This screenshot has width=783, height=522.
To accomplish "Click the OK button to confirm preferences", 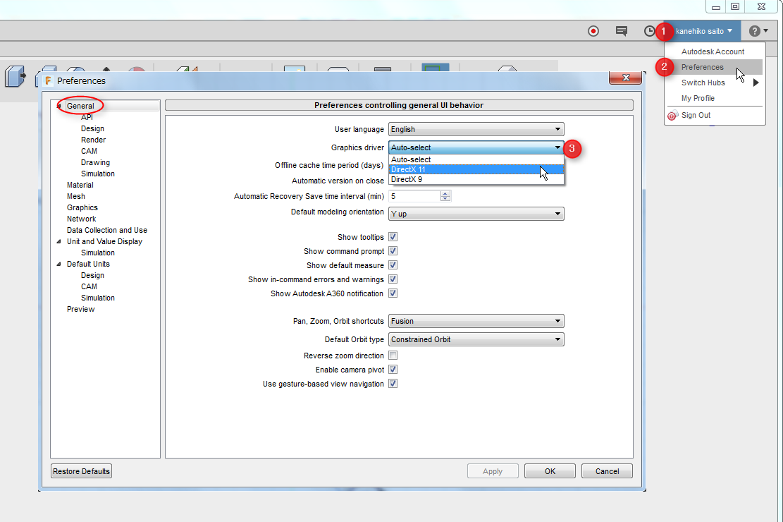I will (x=550, y=471).
